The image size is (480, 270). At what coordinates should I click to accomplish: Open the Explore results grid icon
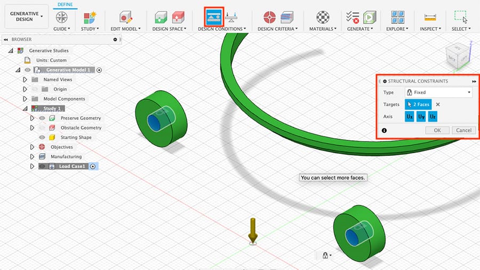click(x=397, y=17)
